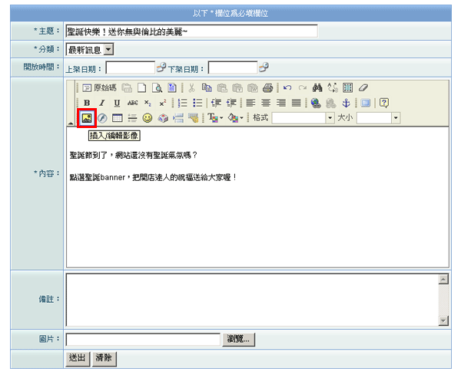Open the find binoculars tool
The image size is (461, 378).
pos(317,87)
